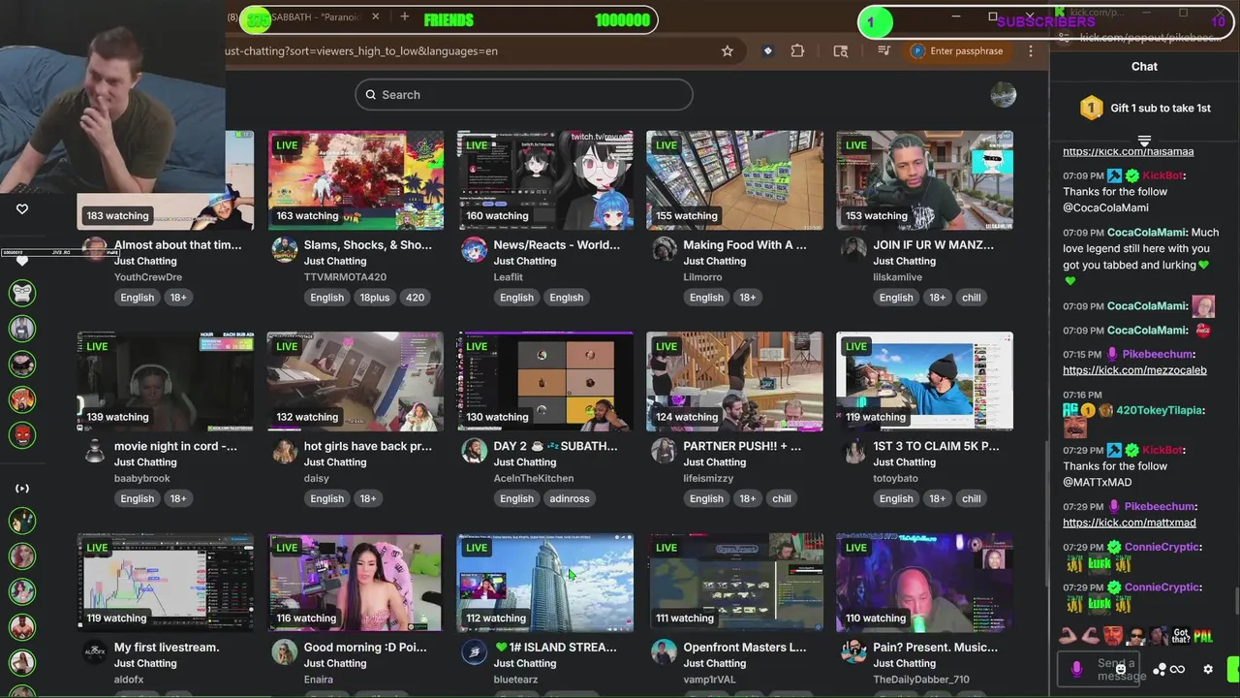Open the browser extensions puzzle icon

(x=797, y=51)
